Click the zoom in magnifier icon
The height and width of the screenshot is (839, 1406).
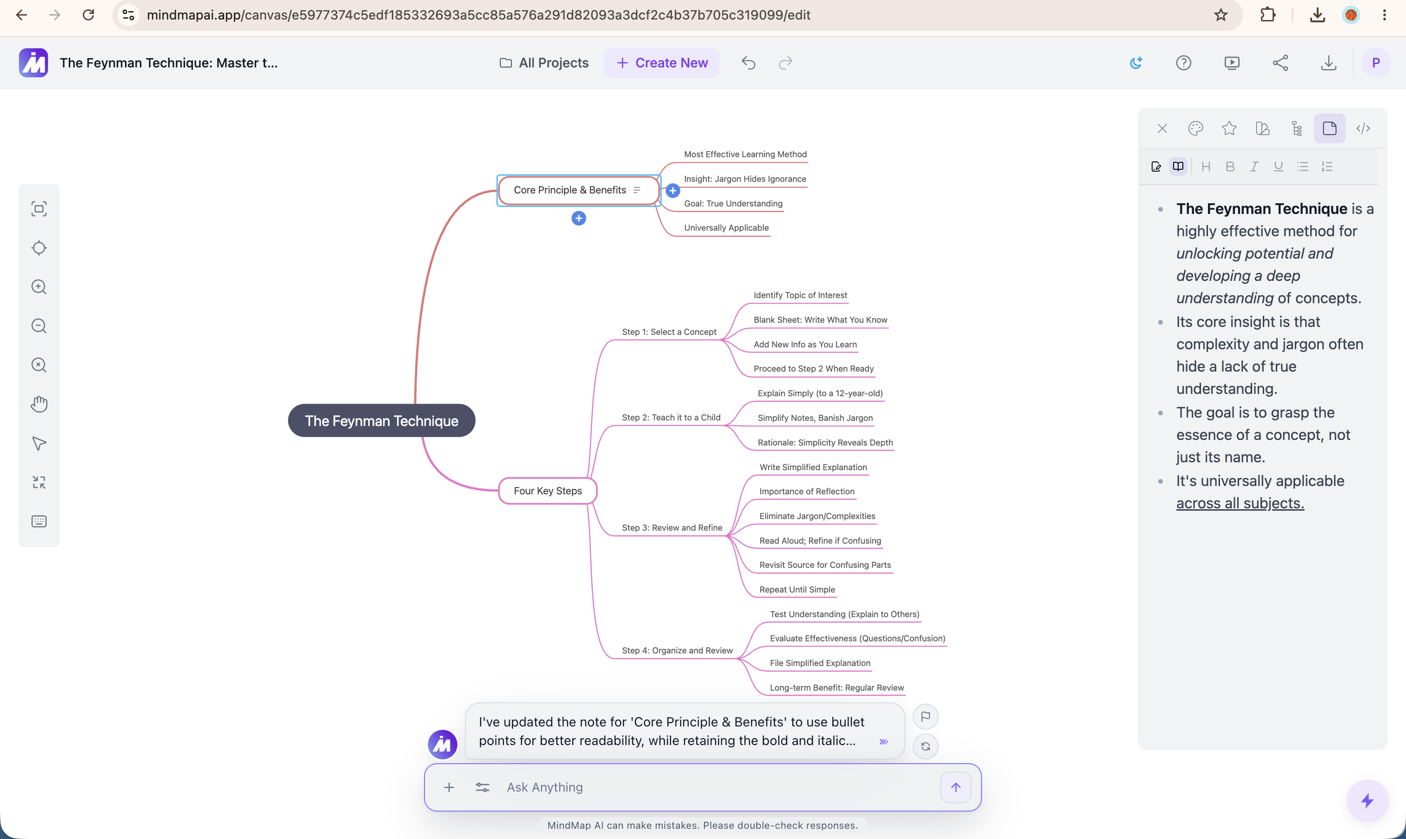click(39, 286)
